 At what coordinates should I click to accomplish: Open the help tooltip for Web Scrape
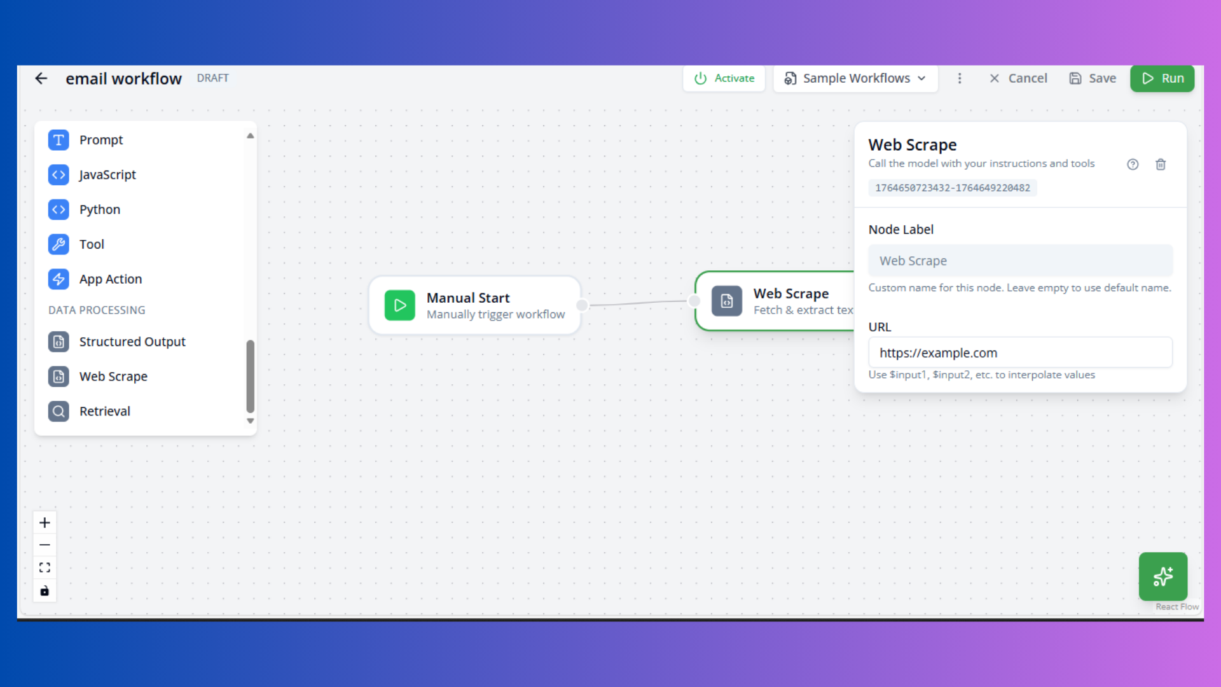[1133, 164]
